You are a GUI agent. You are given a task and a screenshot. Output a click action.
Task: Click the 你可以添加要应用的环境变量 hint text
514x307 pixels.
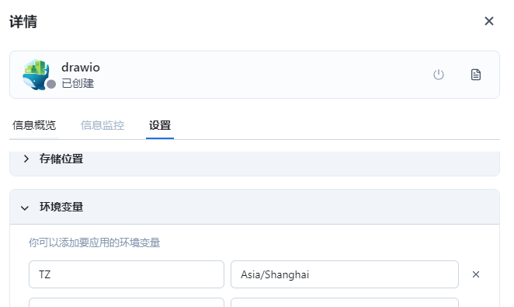point(95,242)
